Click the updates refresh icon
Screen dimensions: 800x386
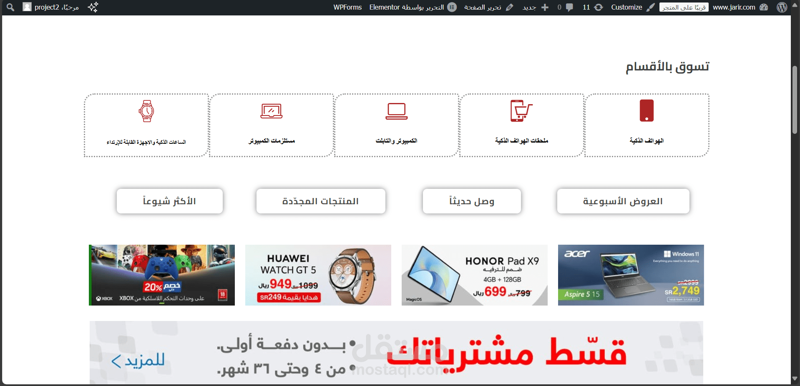(x=599, y=7)
